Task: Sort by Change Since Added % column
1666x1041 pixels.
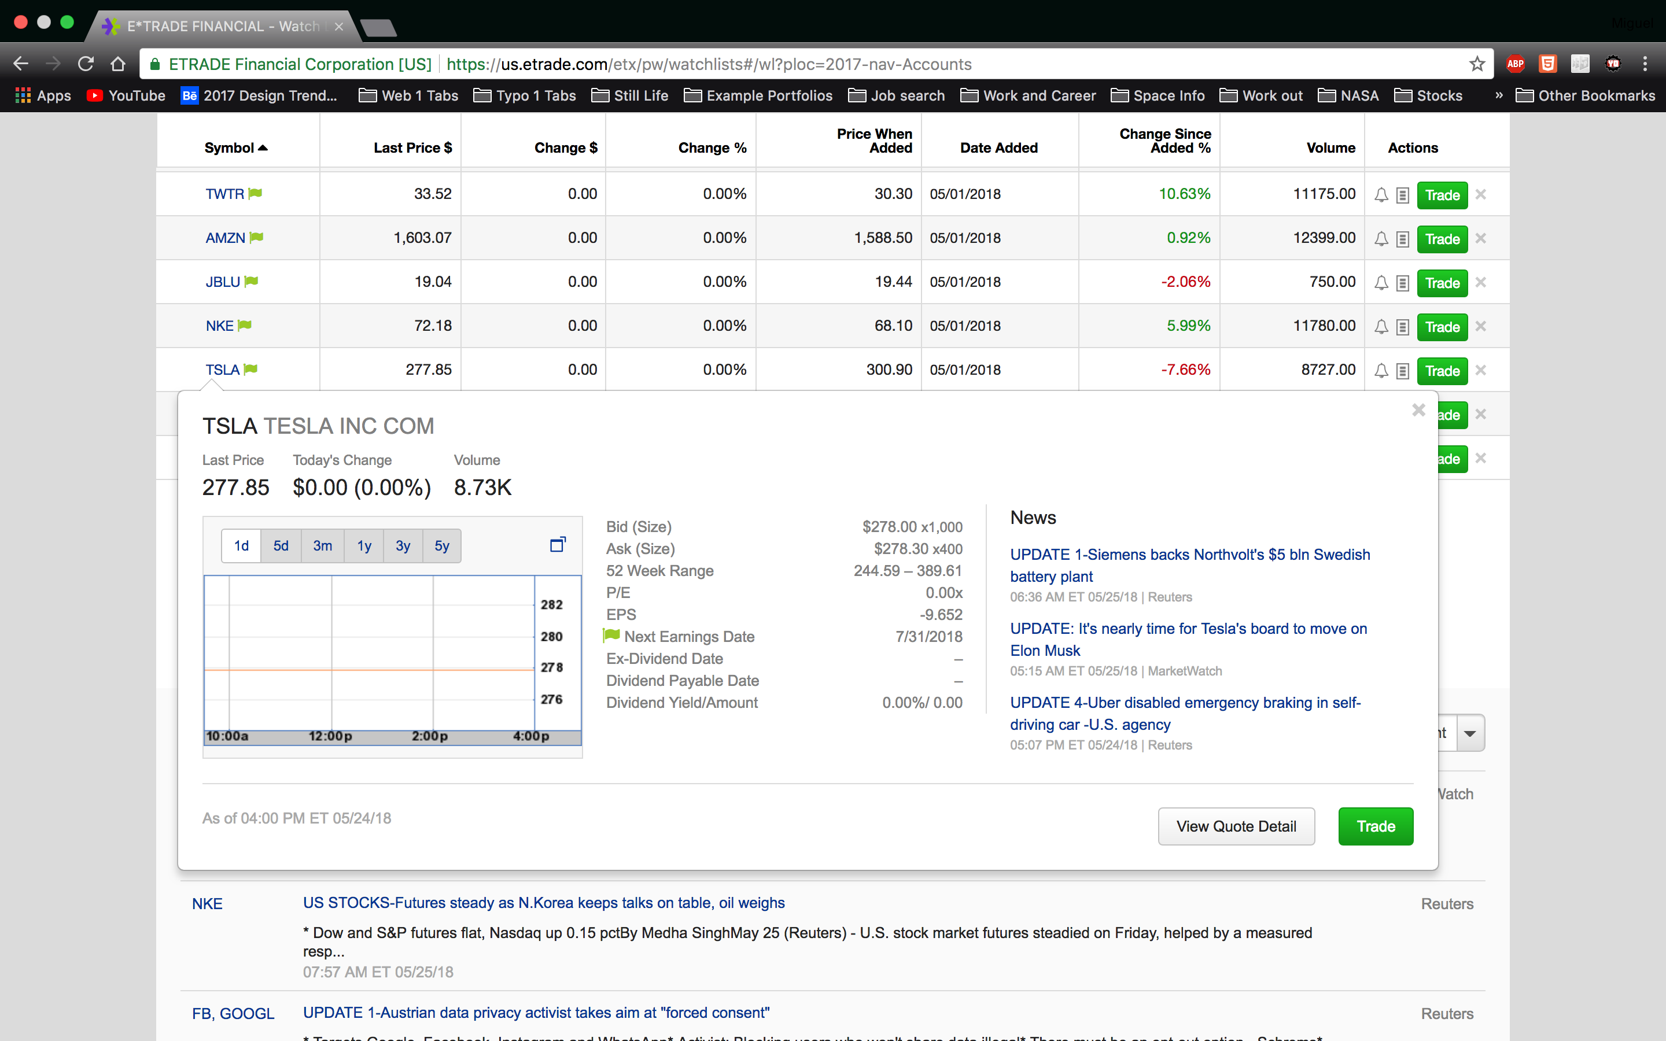Action: [1165, 141]
